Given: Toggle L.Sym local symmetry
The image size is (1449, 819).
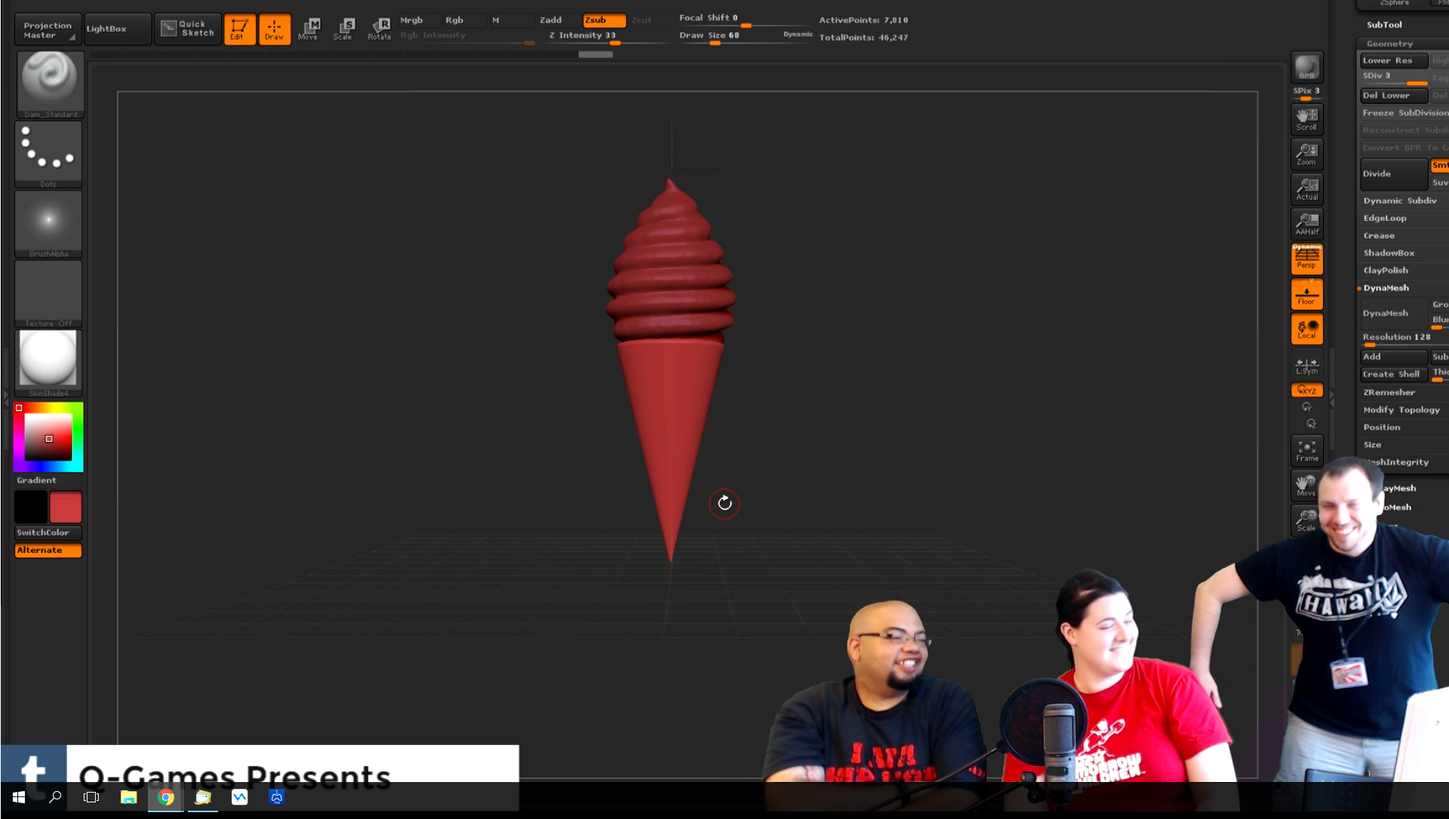Looking at the screenshot, I should tap(1306, 366).
